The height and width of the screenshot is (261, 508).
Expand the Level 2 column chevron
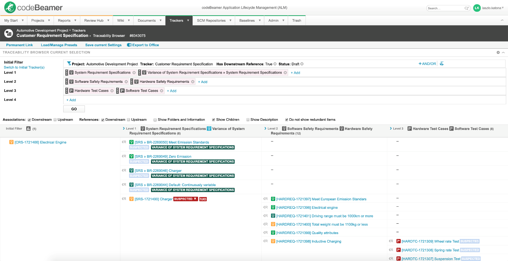click(x=265, y=129)
